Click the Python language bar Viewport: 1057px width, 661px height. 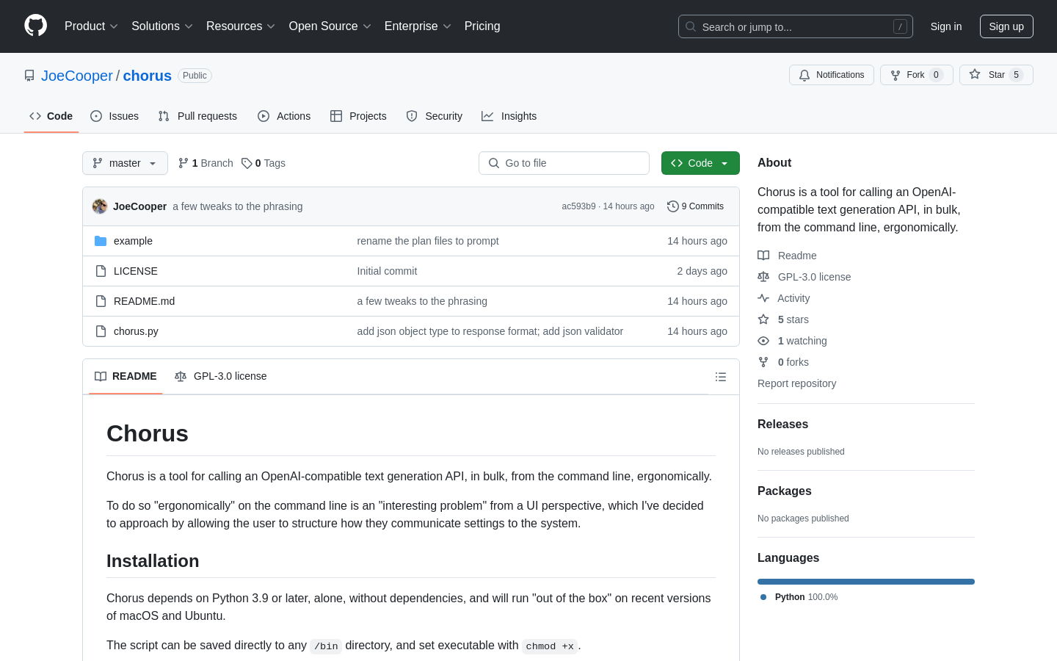866,582
